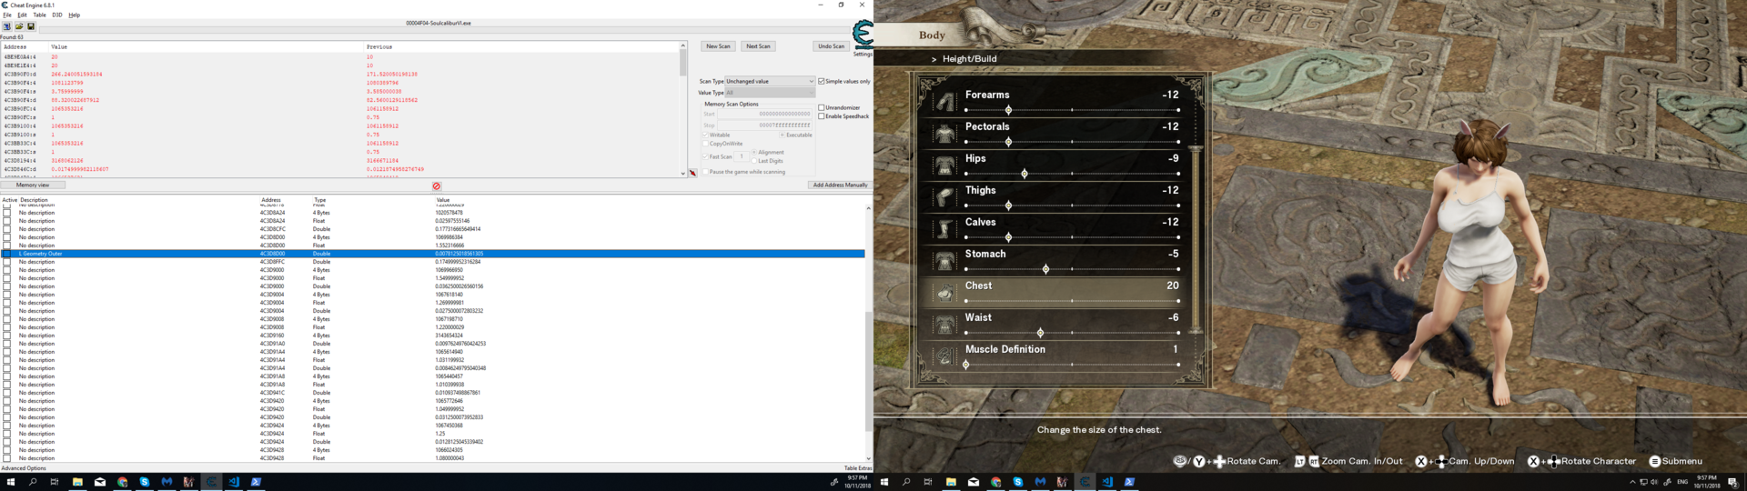Open Malwarebytes on taskbar below Cheat Engine
Image resolution: width=1747 pixels, height=491 pixels.
coord(167,482)
